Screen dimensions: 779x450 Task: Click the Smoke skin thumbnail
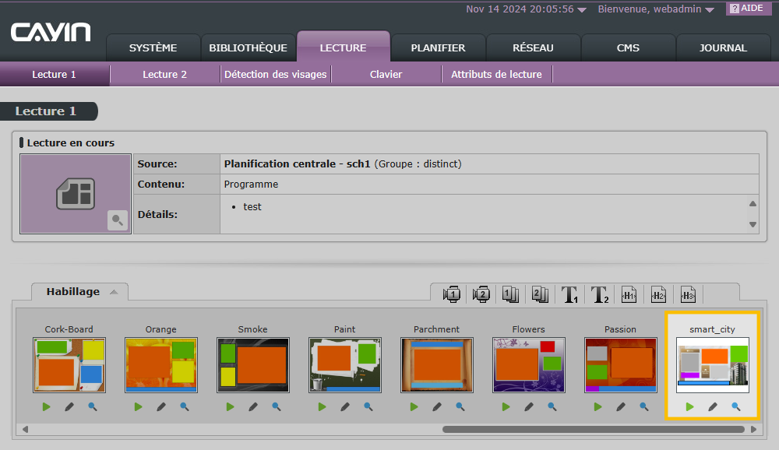(x=253, y=365)
